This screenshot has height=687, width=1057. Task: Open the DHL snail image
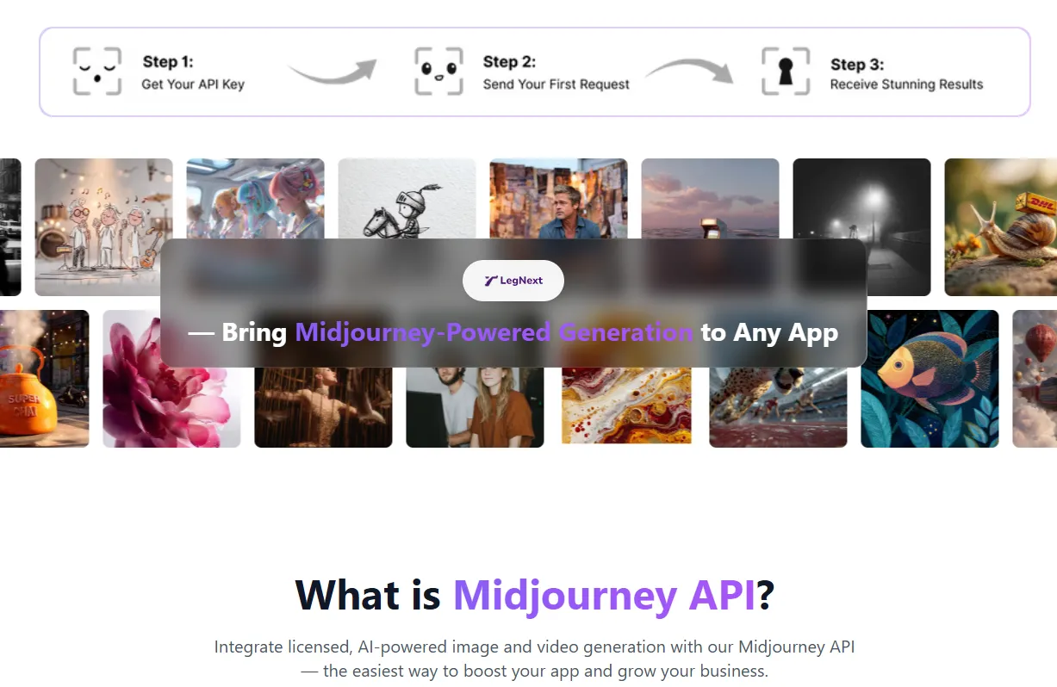coord(1001,227)
